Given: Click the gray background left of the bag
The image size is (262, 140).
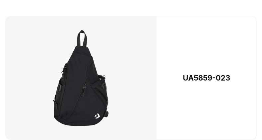Looking at the screenshot, I should coord(29,78).
